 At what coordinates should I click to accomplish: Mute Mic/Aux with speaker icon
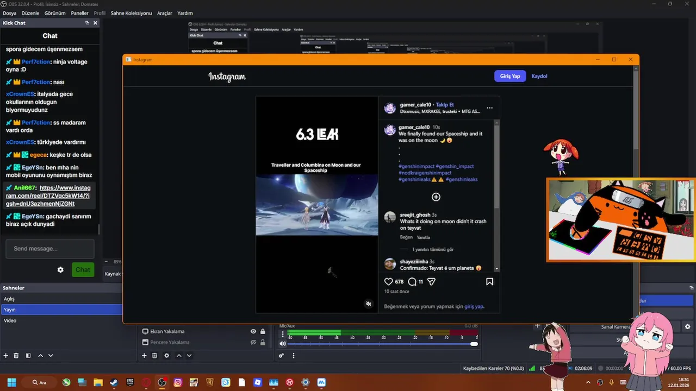pos(282,344)
